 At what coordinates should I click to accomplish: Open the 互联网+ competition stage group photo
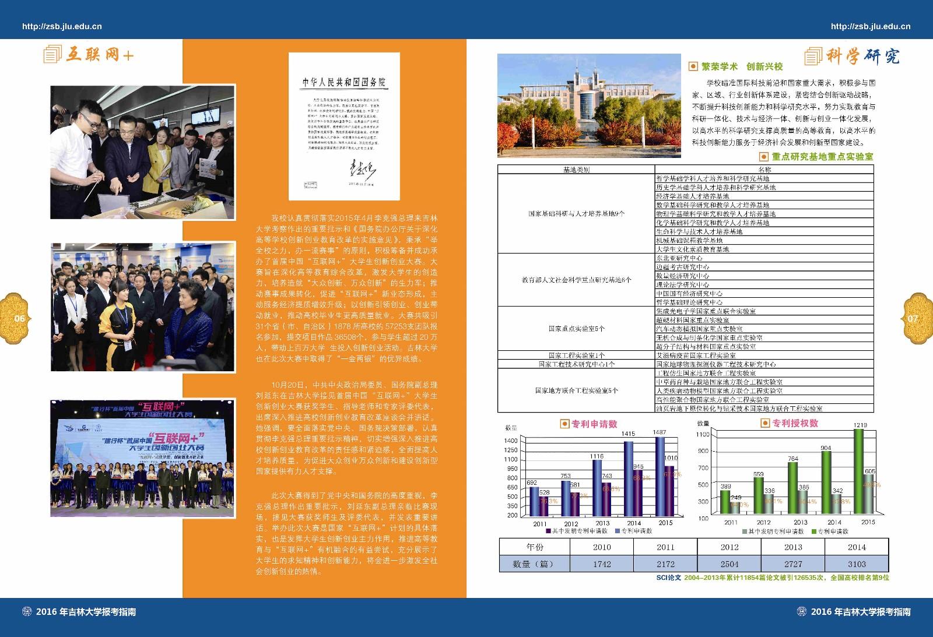pos(143,458)
